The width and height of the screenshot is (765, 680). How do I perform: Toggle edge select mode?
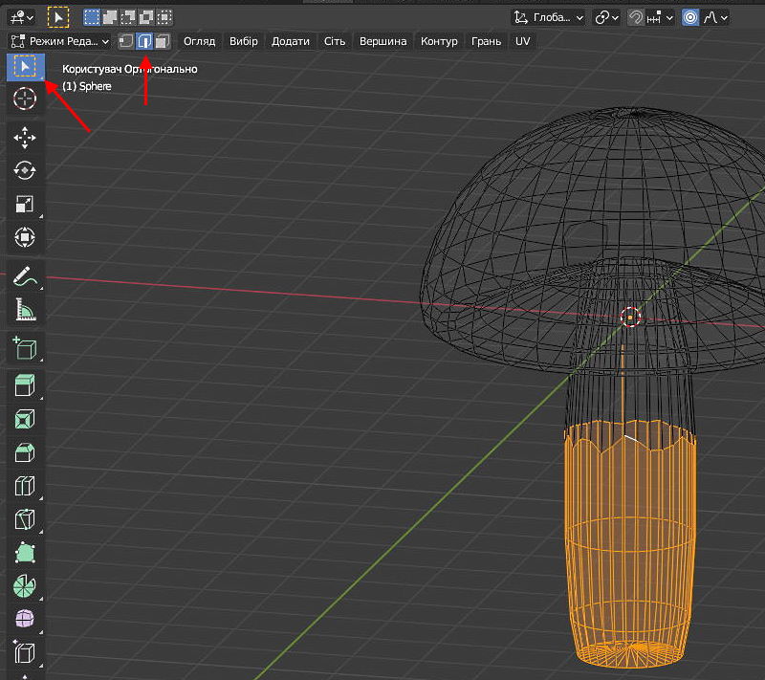pos(144,41)
